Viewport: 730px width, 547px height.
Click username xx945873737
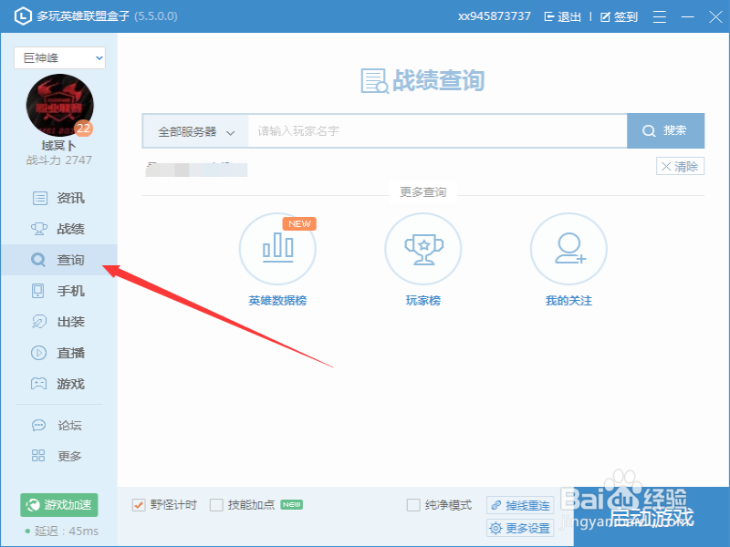494,16
